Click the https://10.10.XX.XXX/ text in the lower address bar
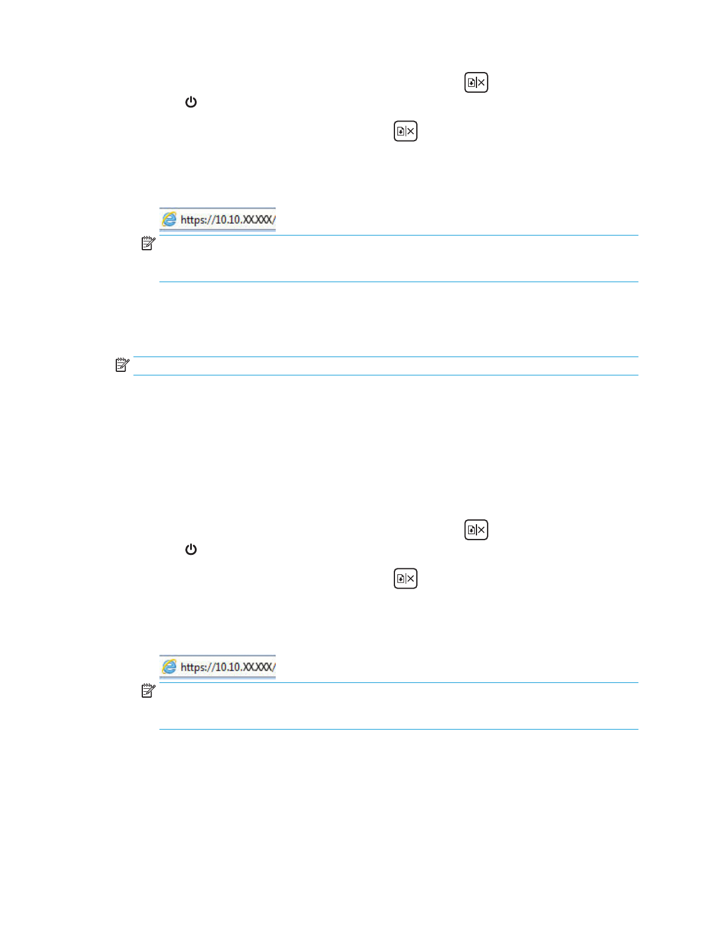The height and width of the screenshot is (935, 702). coord(228,667)
